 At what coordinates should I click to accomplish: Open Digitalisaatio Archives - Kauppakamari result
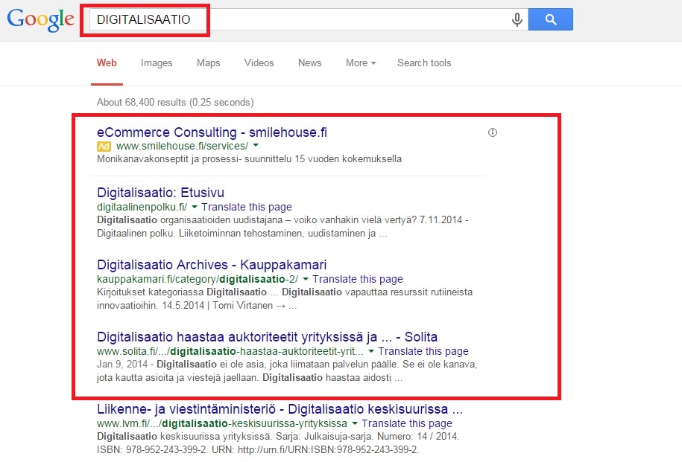[x=212, y=264]
